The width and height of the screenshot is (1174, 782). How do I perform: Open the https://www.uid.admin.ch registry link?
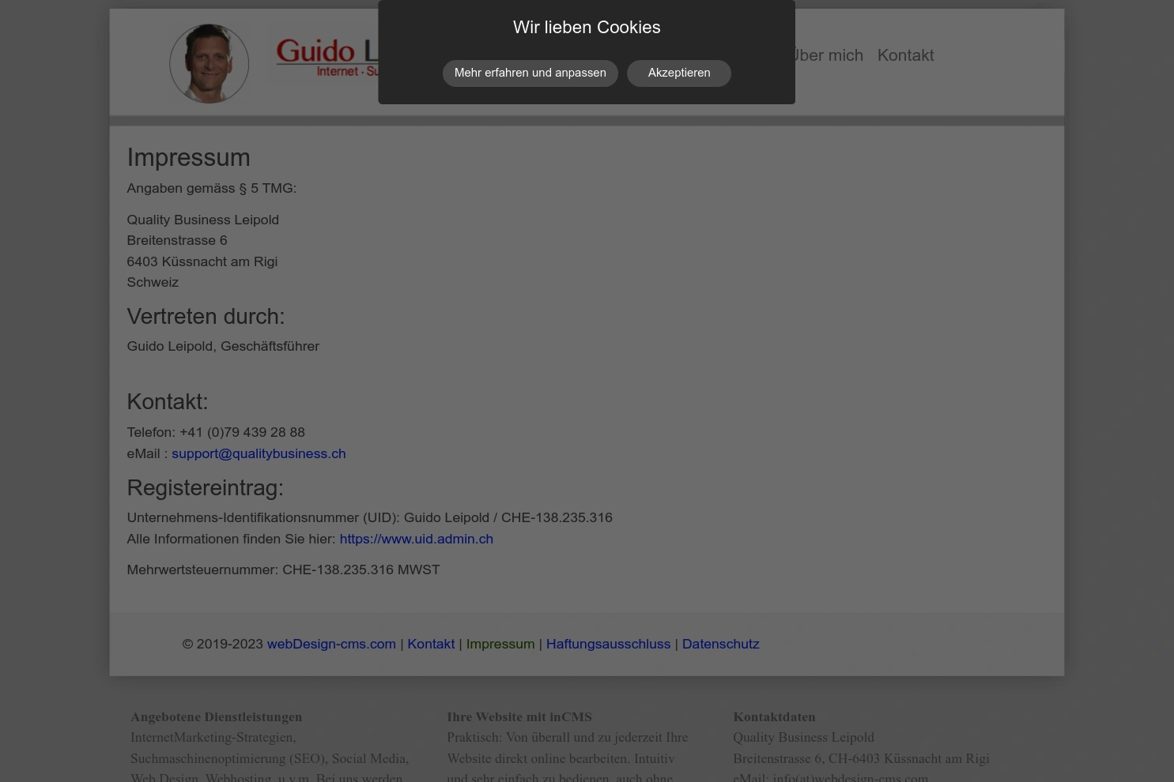(x=416, y=539)
